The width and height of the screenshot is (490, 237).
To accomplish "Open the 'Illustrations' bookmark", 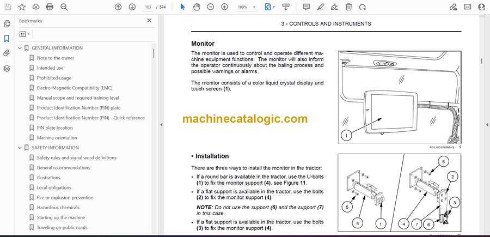I will point(48,178).
